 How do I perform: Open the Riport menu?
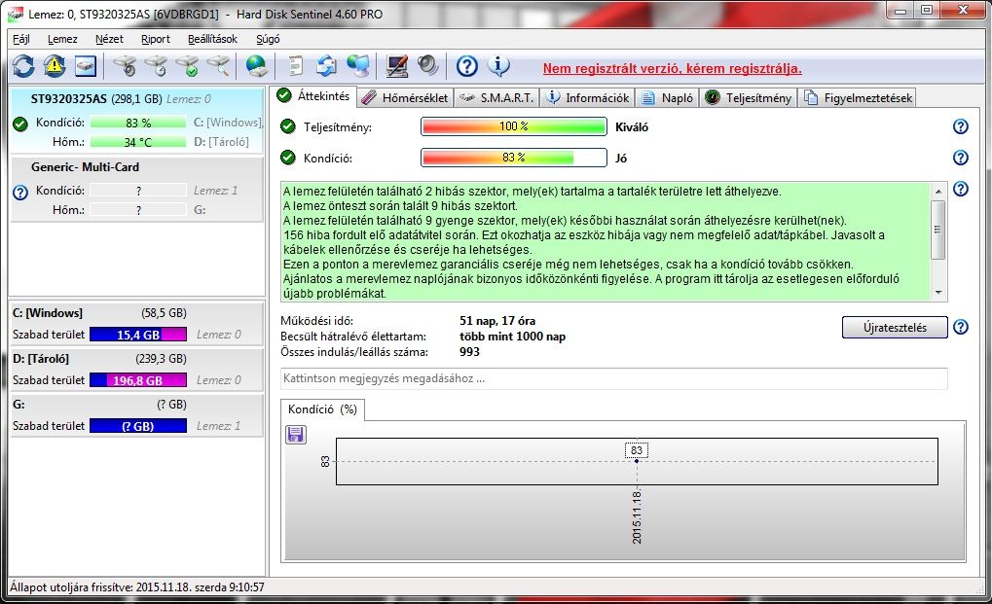pyautogui.click(x=155, y=39)
